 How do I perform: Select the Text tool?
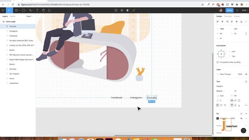pyautogui.click(x=37, y=10)
